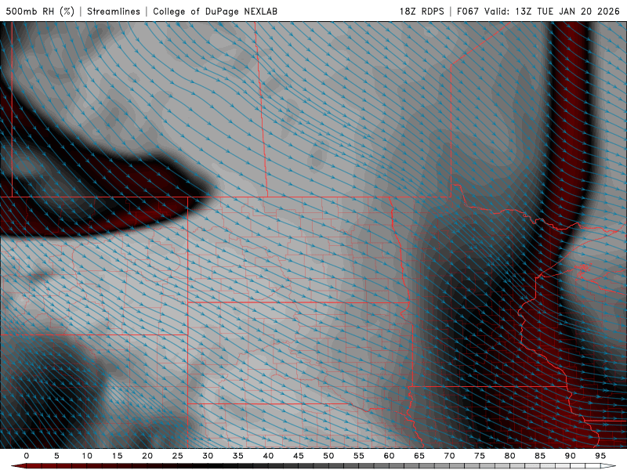Click the 50 label on the legend
This screenshot has width=627, height=470.
pos(328,456)
